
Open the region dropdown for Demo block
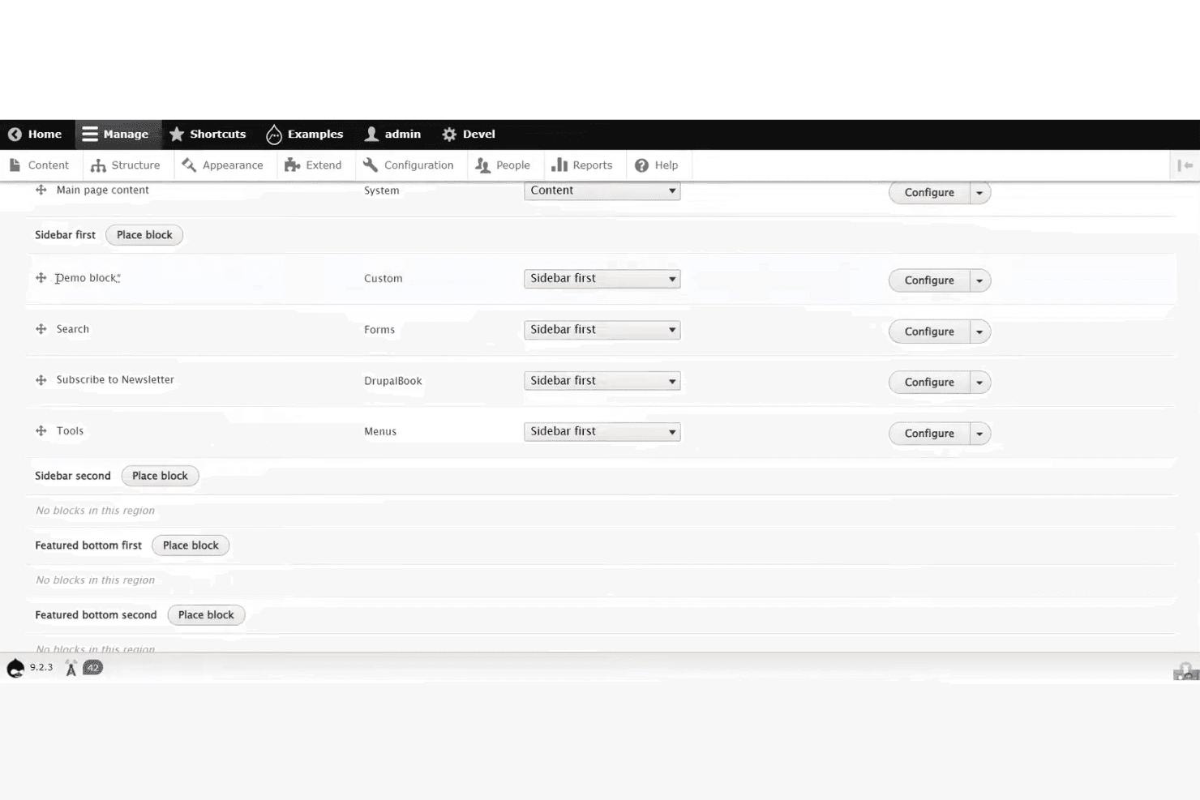coord(602,279)
